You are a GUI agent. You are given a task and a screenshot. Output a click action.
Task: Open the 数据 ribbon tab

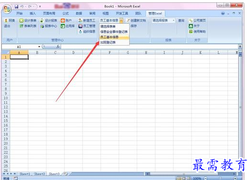[x=79, y=13]
